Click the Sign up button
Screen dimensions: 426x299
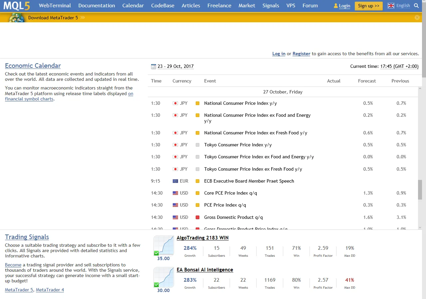[369, 6]
